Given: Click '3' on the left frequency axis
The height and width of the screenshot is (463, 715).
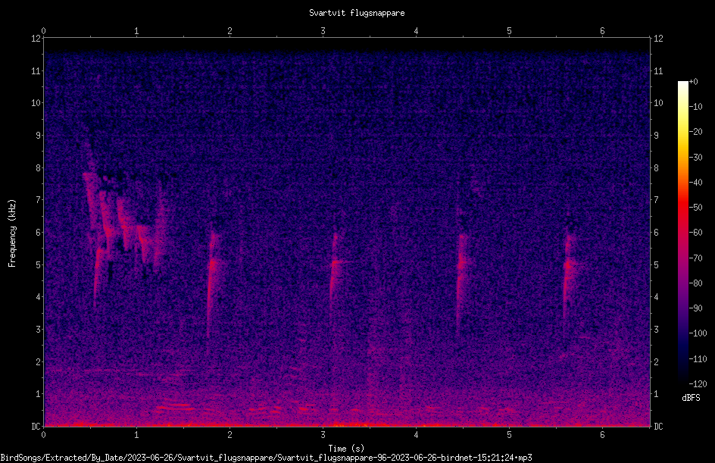Looking at the screenshot, I should point(39,330).
